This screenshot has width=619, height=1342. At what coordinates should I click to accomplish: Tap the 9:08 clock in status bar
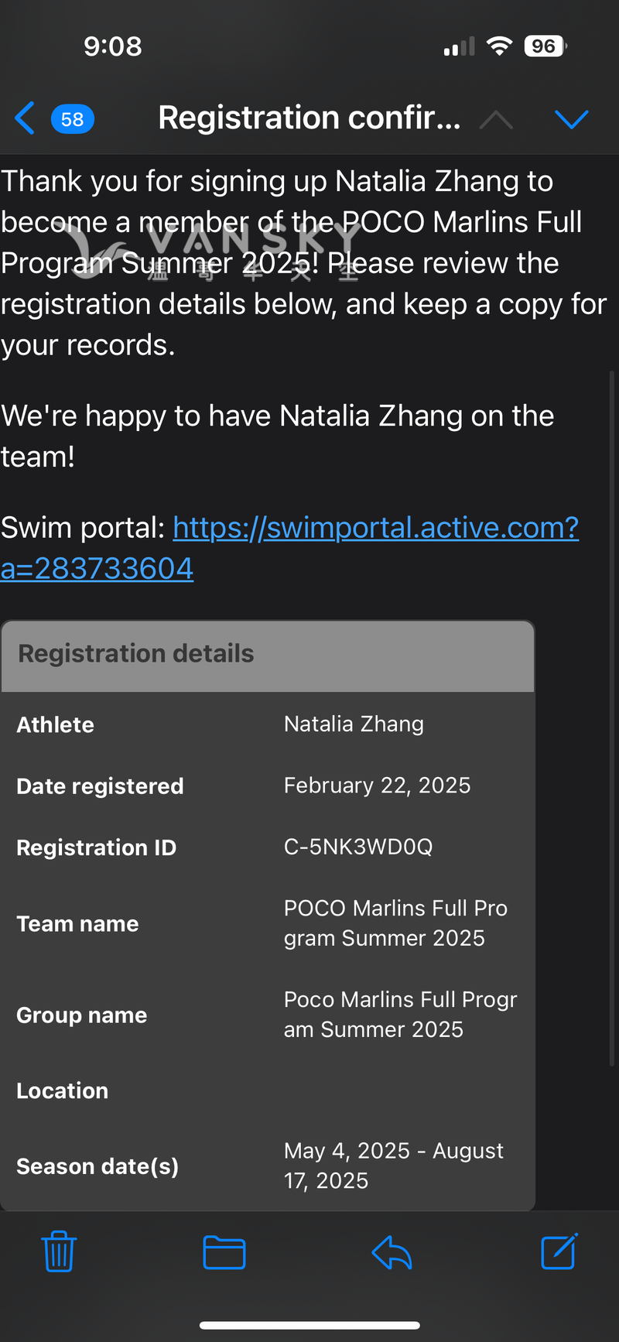tap(113, 46)
